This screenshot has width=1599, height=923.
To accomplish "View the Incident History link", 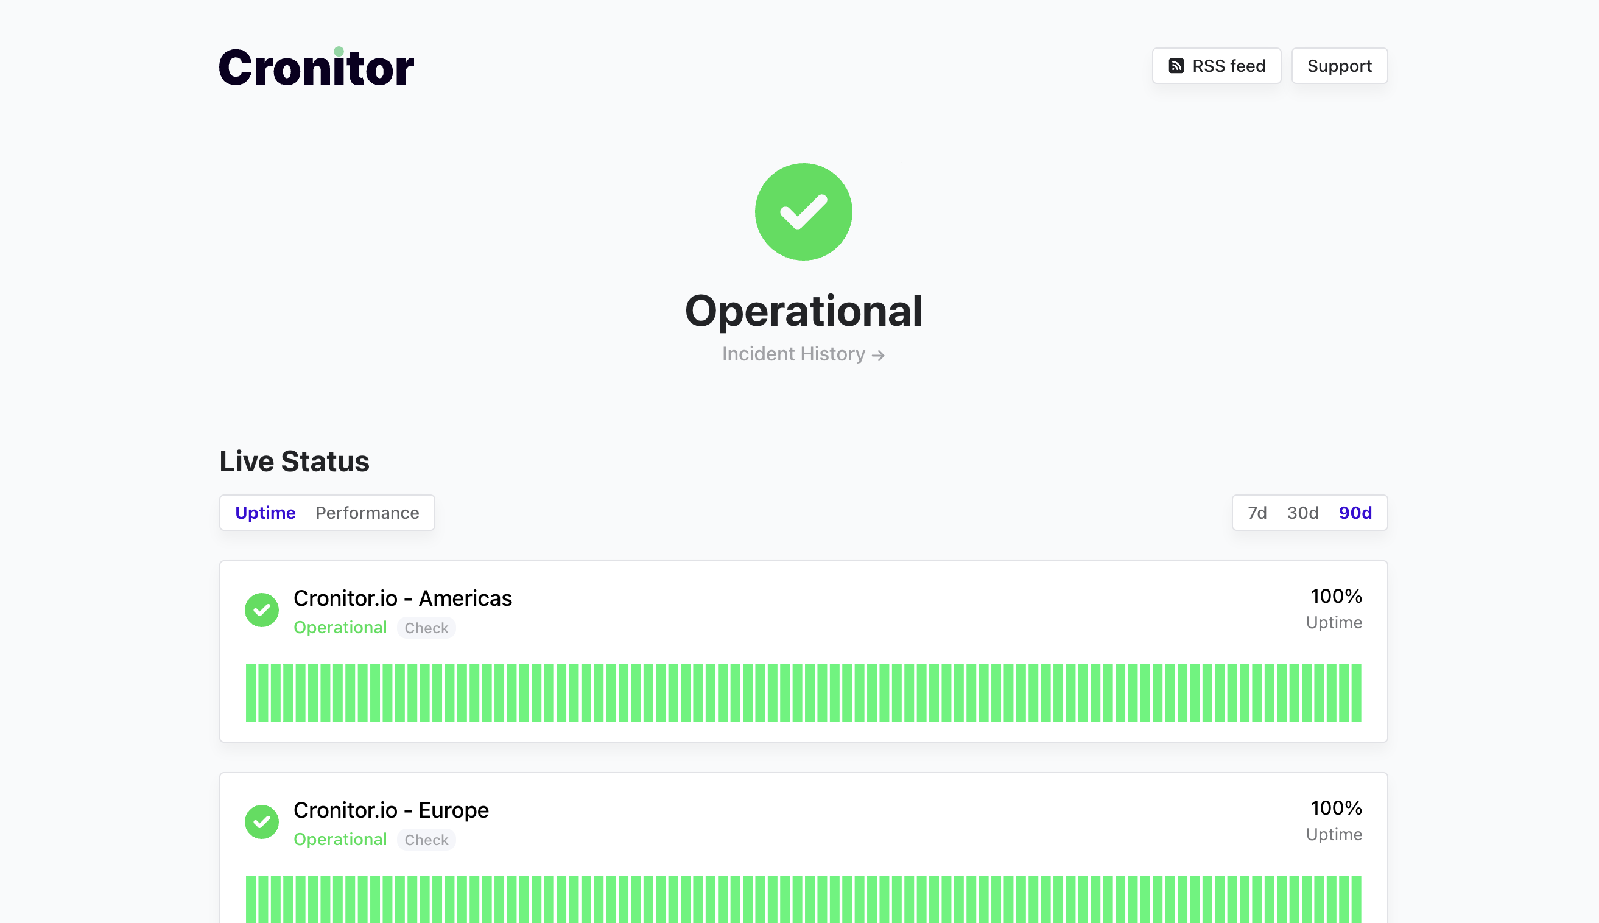I will (793, 354).
